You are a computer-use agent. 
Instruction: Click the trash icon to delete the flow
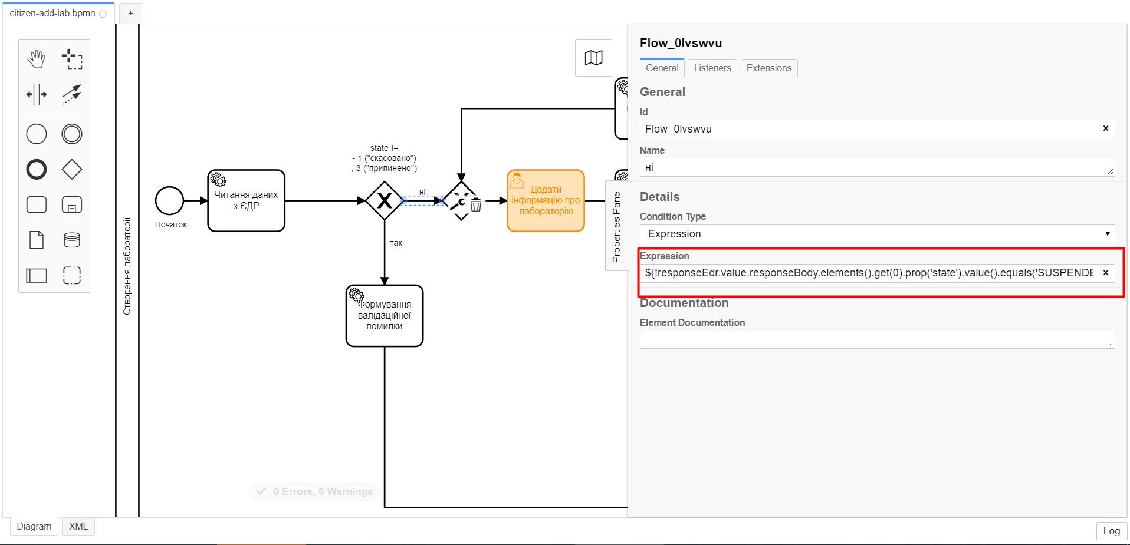click(476, 205)
